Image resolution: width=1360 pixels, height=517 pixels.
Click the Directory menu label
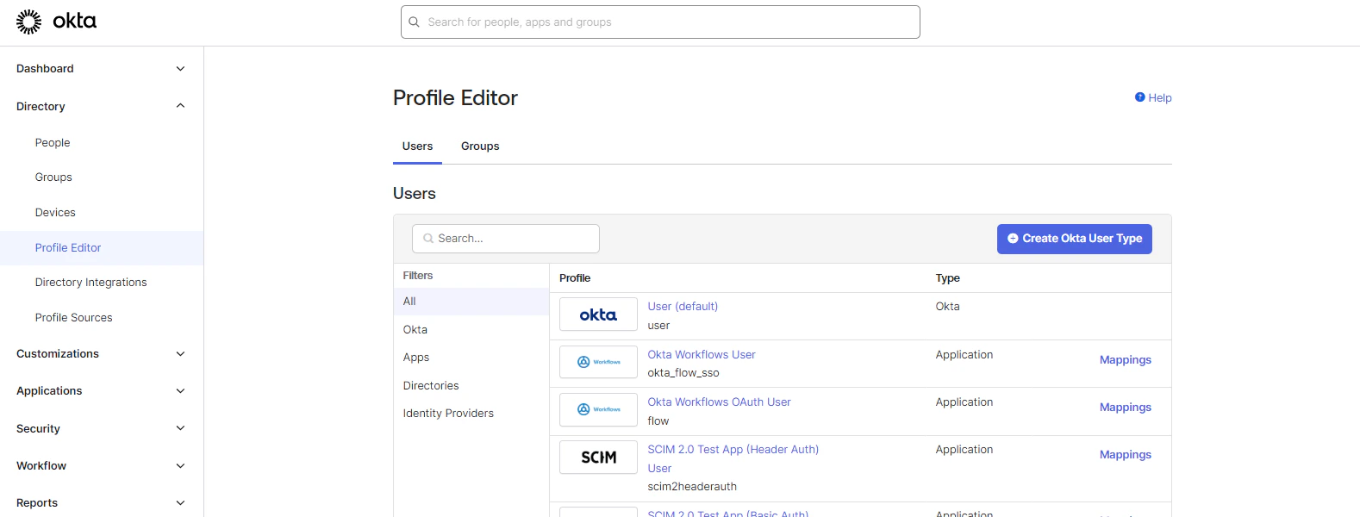(x=41, y=107)
